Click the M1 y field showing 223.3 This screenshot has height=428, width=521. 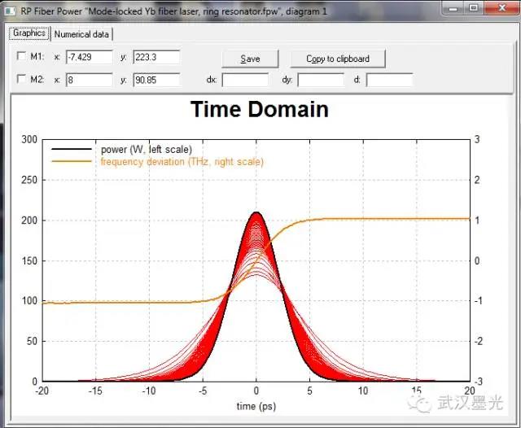[x=156, y=57]
